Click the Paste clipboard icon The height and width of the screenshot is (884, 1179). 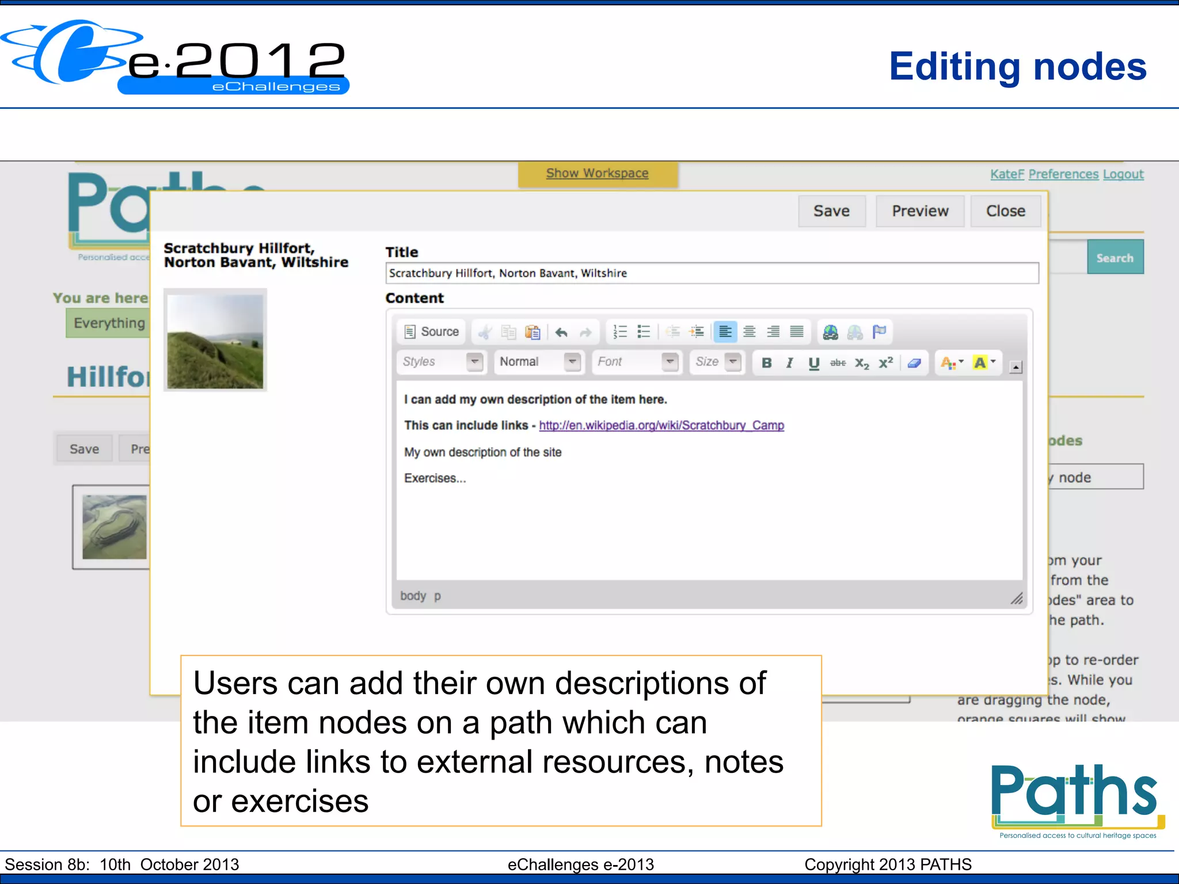tap(533, 332)
